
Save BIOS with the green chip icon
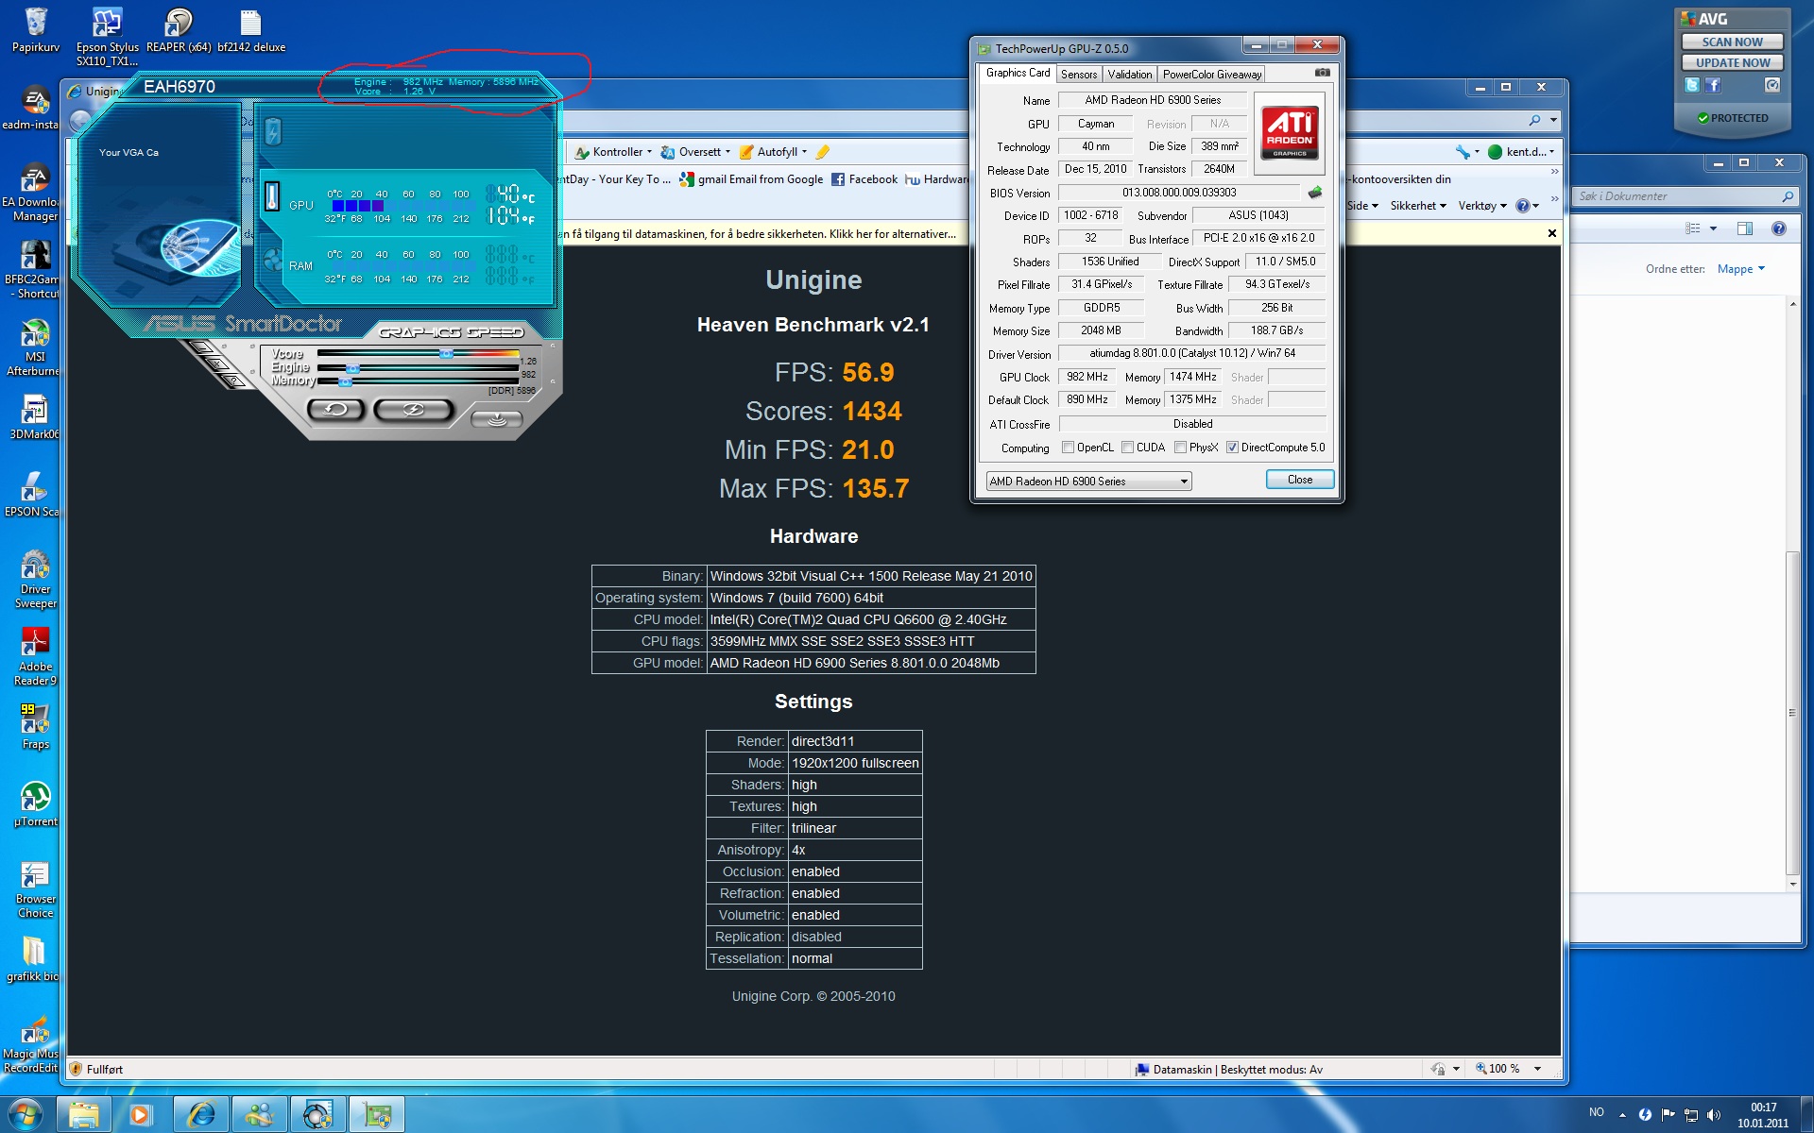pyautogui.click(x=1314, y=193)
